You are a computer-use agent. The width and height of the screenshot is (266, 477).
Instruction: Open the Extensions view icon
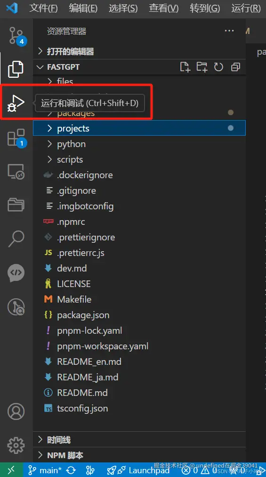16,138
